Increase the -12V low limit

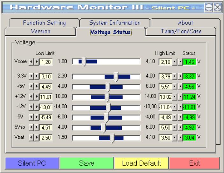coord(37,107)
